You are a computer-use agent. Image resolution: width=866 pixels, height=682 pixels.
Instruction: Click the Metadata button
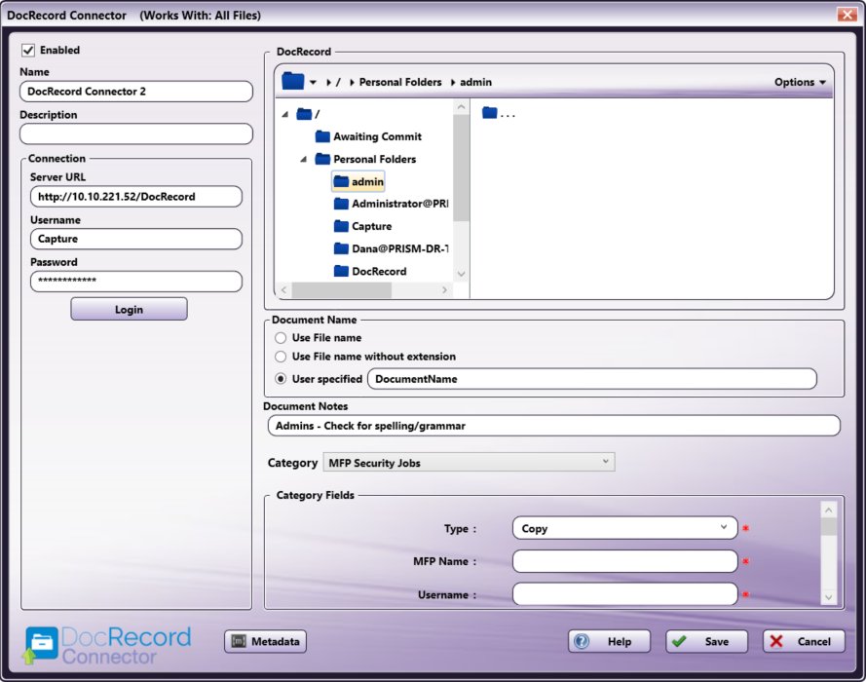coord(266,641)
